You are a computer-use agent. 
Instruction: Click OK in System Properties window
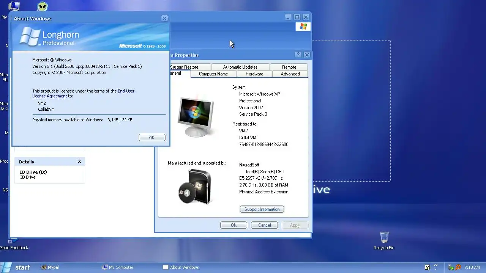click(x=234, y=225)
